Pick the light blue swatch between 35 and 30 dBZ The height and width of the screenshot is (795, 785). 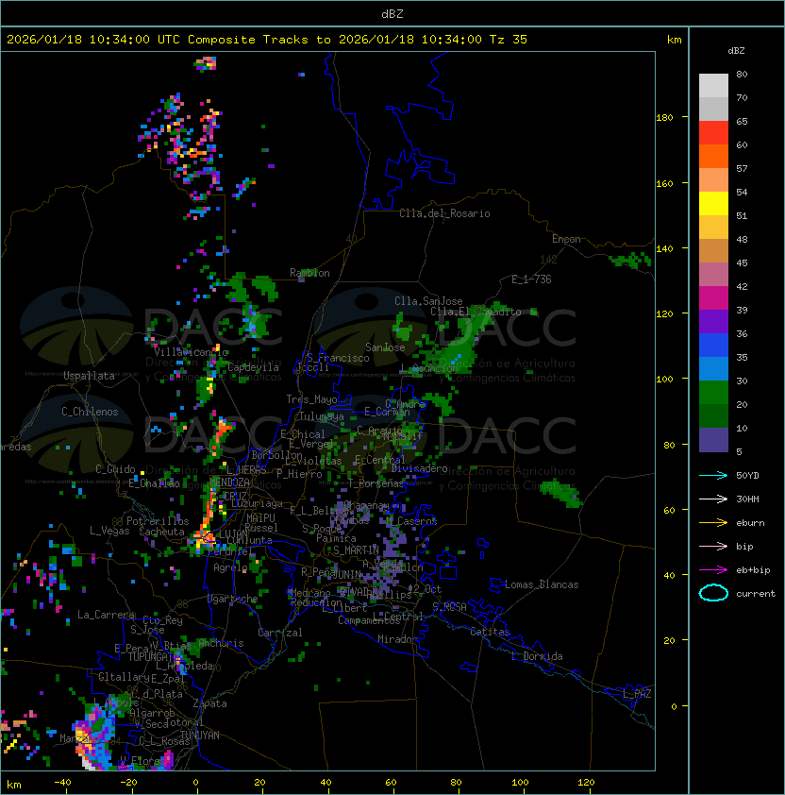tap(713, 368)
